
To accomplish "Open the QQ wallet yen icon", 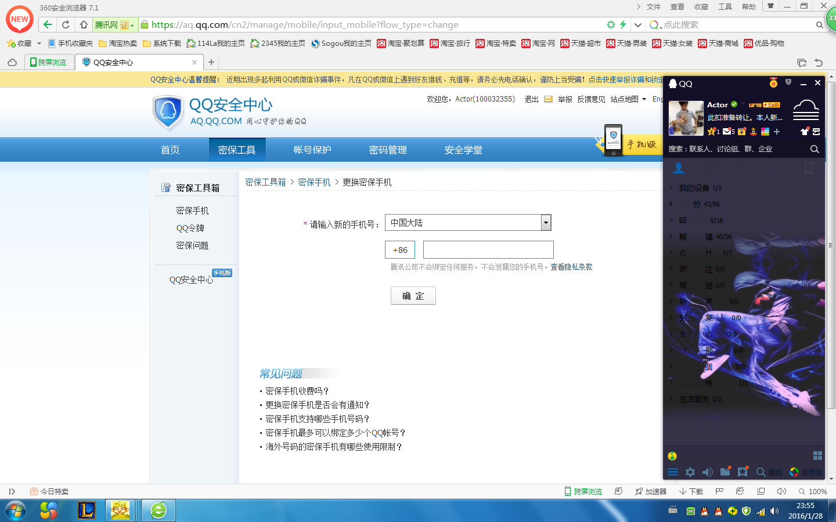I will tap(741, 132).
